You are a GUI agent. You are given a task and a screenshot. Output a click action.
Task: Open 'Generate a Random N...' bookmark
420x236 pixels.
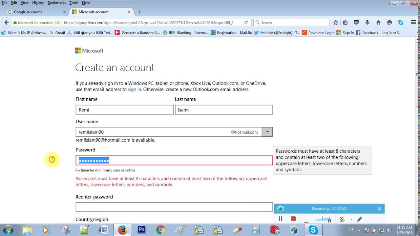click(x=138, y=33)
